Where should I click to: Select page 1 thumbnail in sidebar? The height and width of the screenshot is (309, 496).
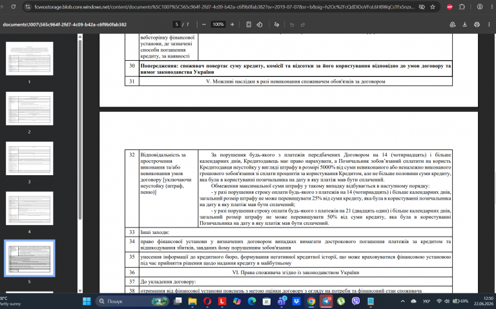click(30, 58)
